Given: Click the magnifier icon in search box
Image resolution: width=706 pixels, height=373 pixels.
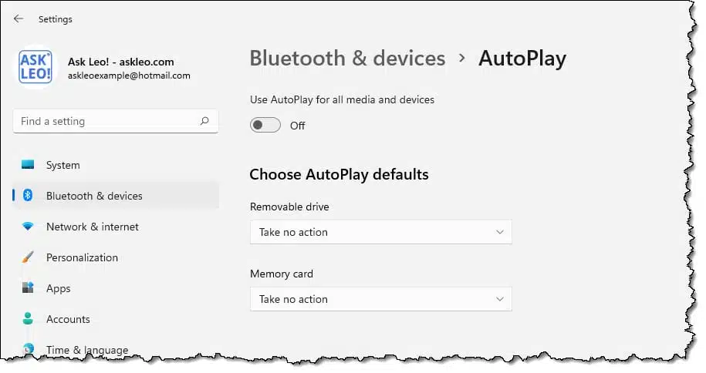Looking at the screenshot, I should (204, 120).
